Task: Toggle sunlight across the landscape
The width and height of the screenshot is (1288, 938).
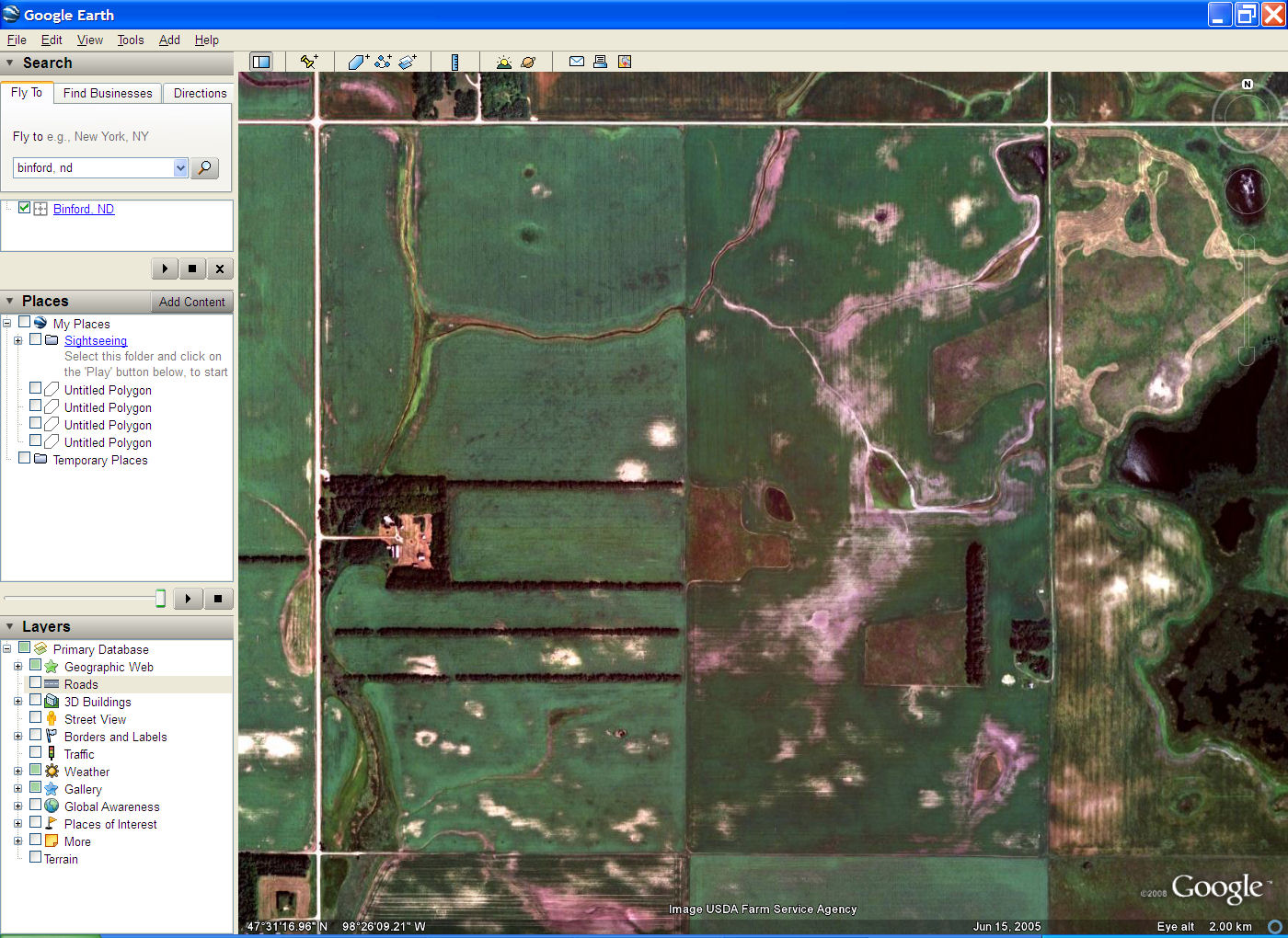Action: point(503,62)
